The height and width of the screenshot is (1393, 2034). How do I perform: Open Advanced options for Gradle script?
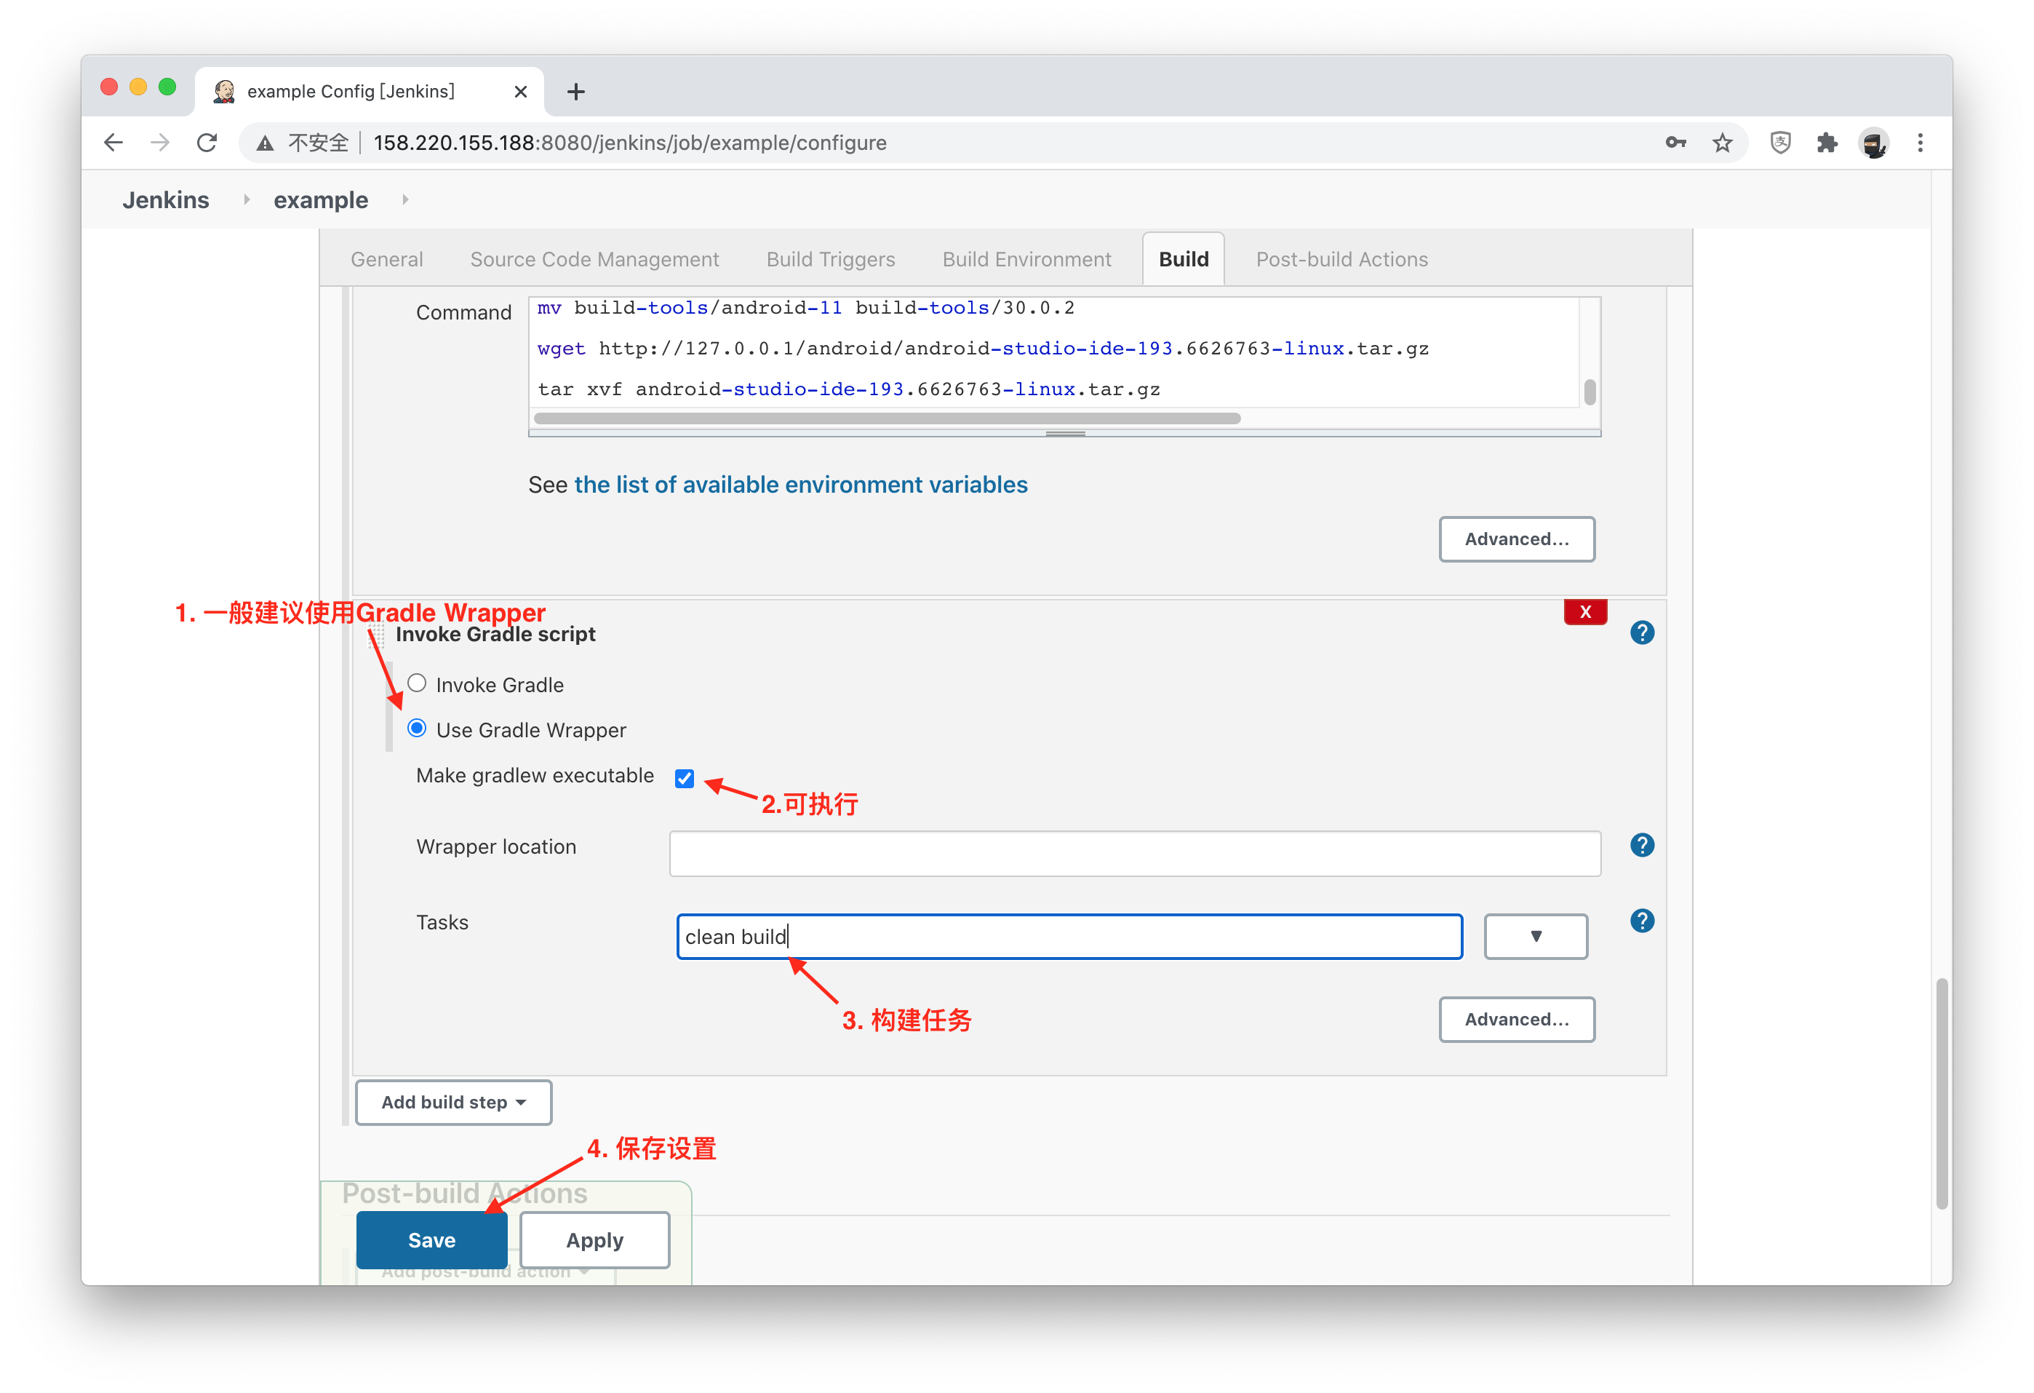1517,1019
